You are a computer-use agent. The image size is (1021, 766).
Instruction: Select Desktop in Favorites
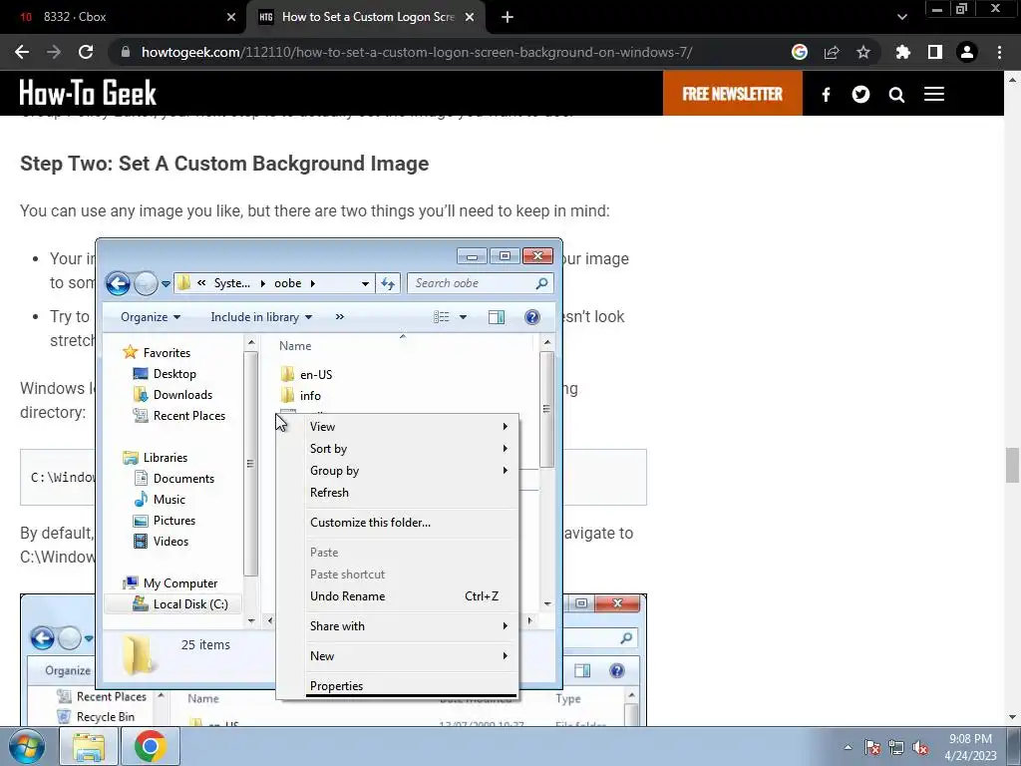point(165,374)
